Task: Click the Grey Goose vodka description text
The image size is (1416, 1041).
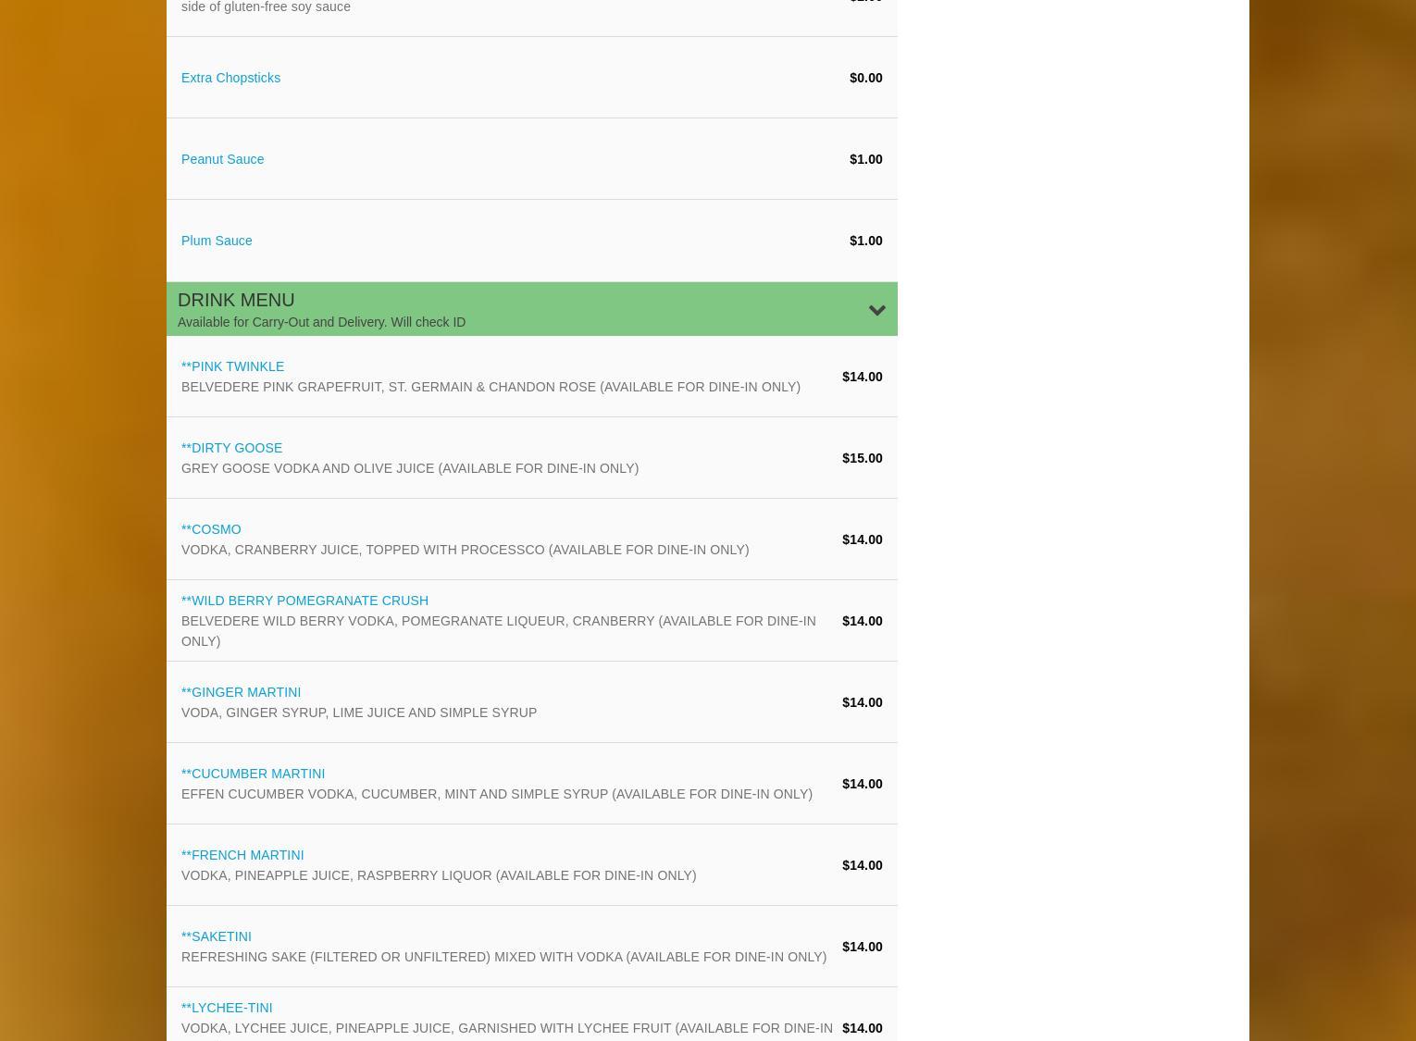Action: click(x=410, y=468)
